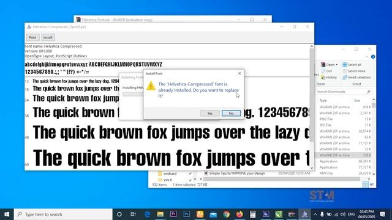Open Task View on the taskbar

pos(133,215)
